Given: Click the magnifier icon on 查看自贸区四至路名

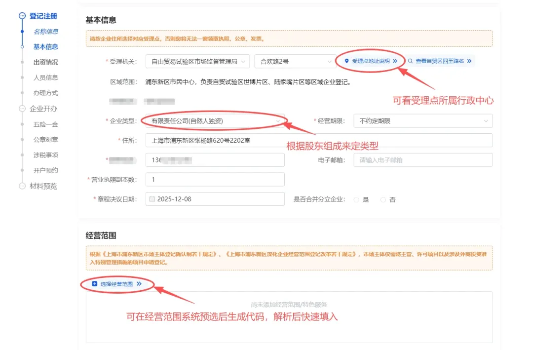Looking at the screenshot, I should coord(410,61).
